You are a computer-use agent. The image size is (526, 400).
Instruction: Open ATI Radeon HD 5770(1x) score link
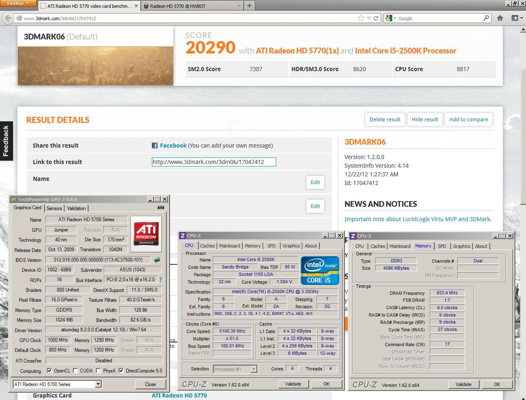[x=297, y=51]
